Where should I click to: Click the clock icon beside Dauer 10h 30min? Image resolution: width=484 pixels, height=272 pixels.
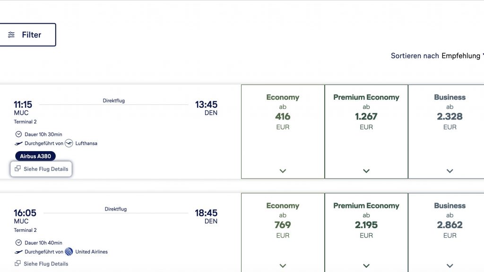click(x=18, y=134)
